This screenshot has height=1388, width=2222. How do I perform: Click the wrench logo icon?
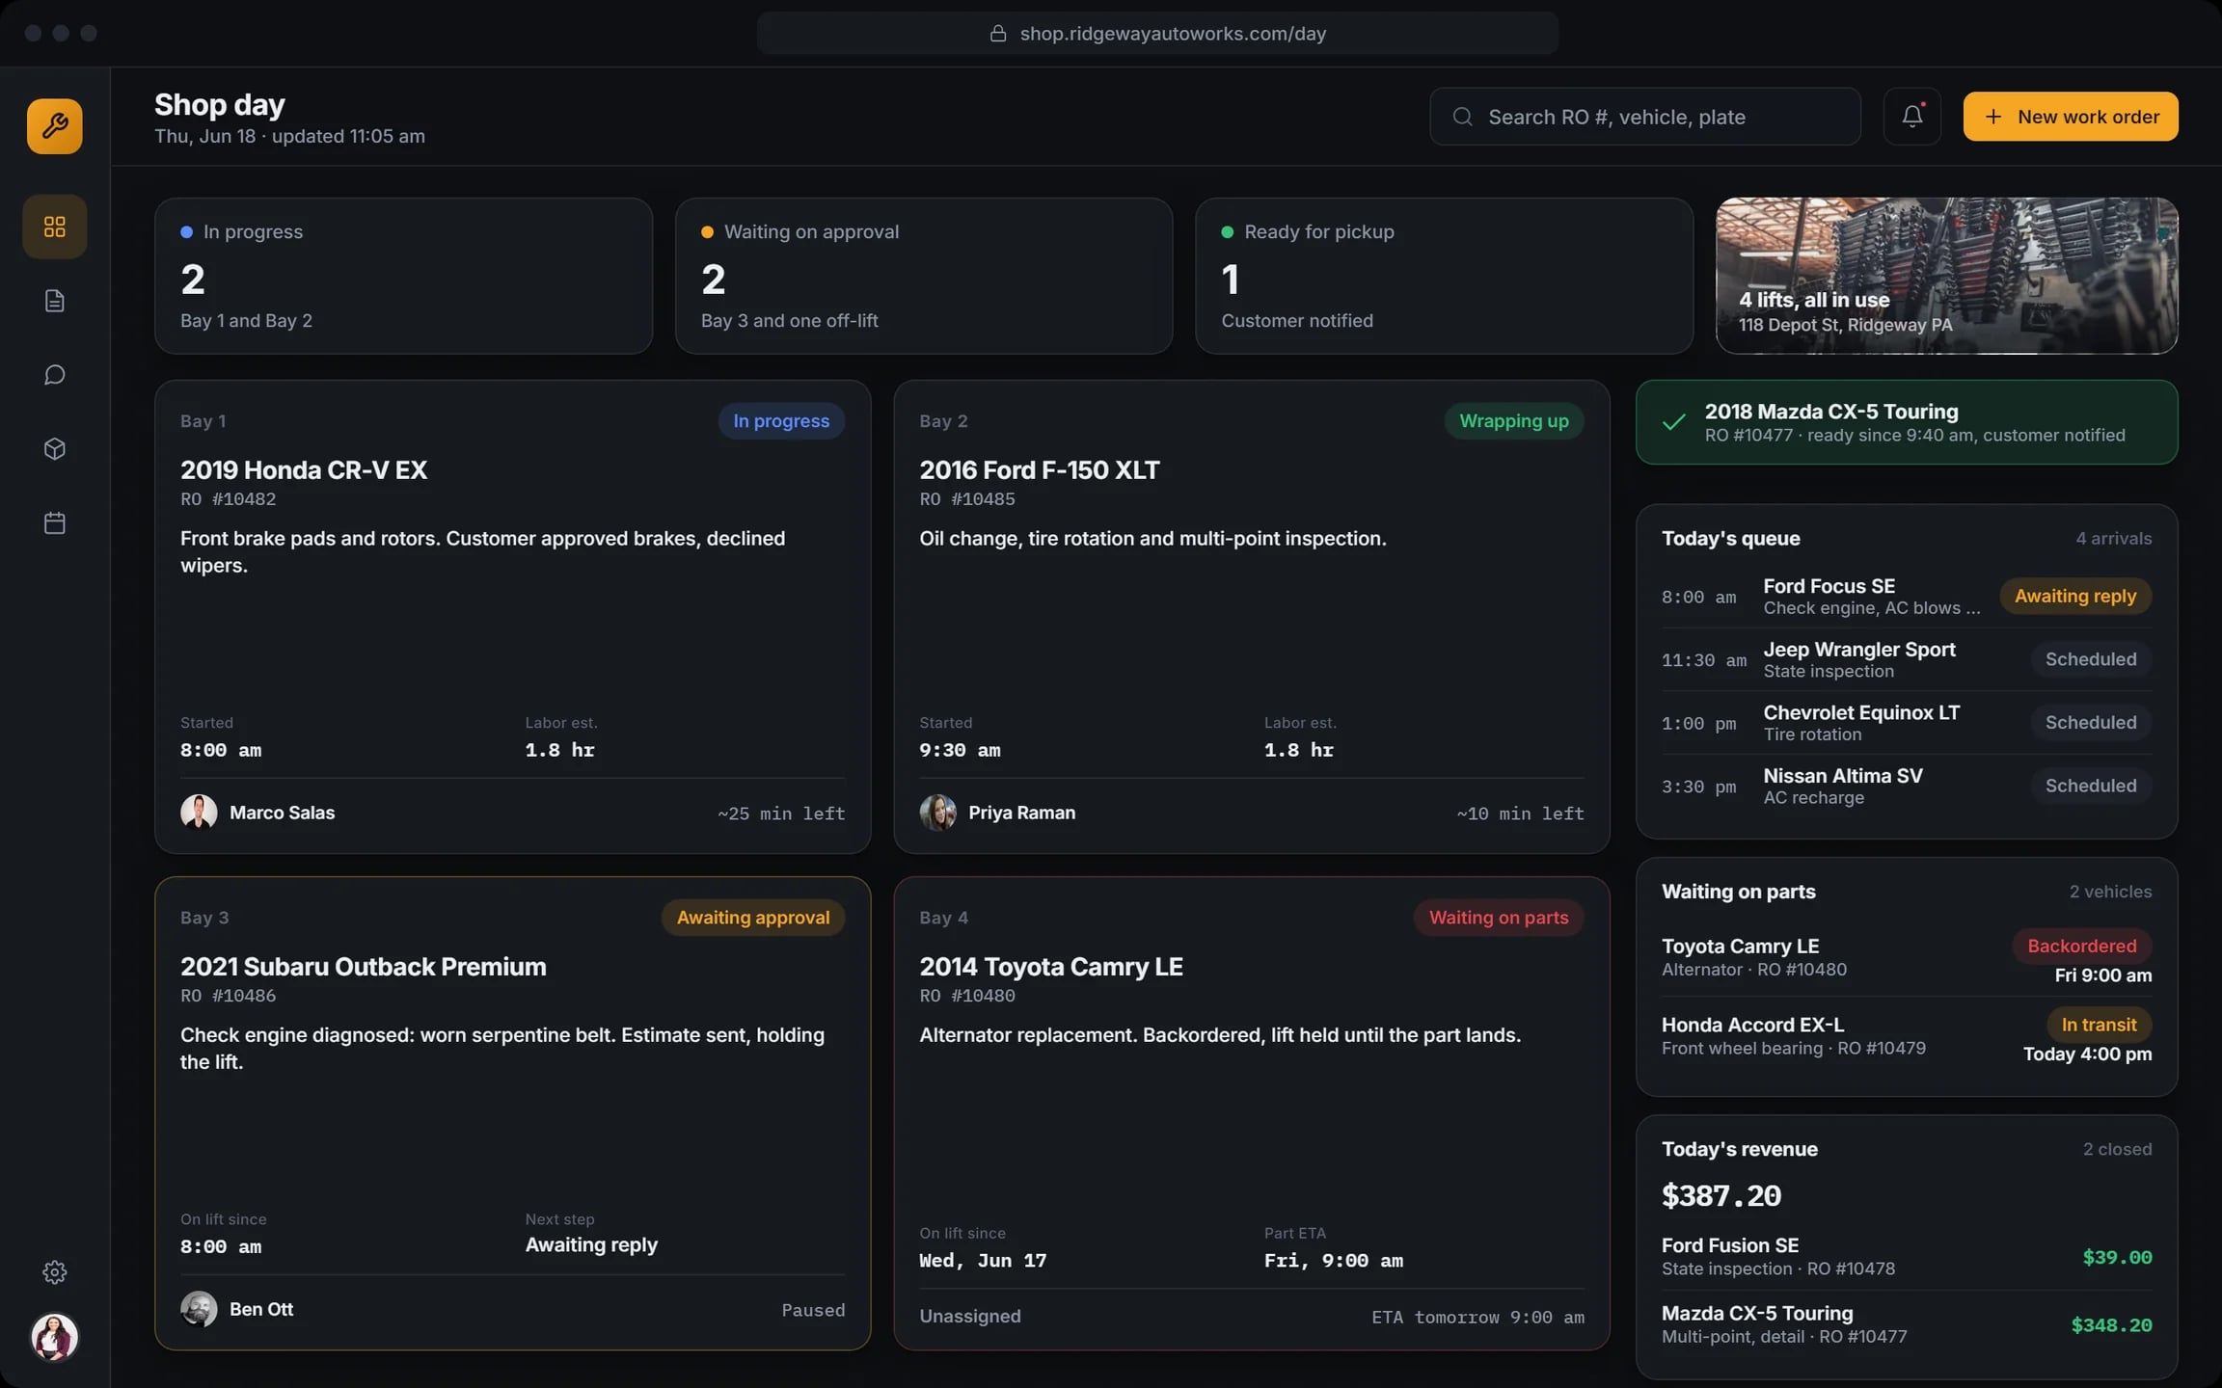pos(55,126)
